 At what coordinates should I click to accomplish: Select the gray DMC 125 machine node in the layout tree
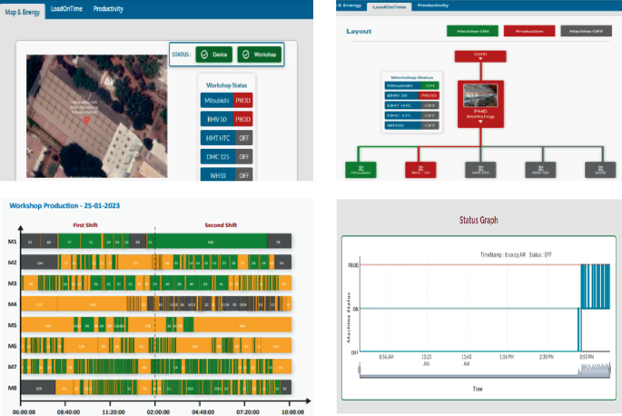[540, 170]
